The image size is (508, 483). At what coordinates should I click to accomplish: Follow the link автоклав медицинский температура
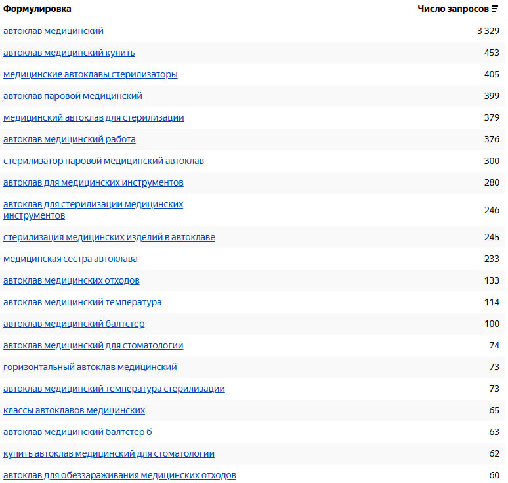click(x=82, y=302)
